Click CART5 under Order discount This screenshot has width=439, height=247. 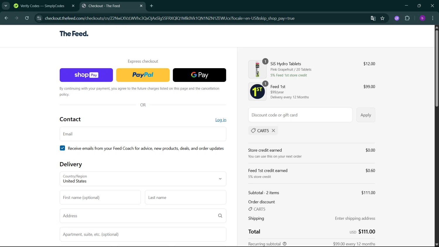[x=257, y=209]
